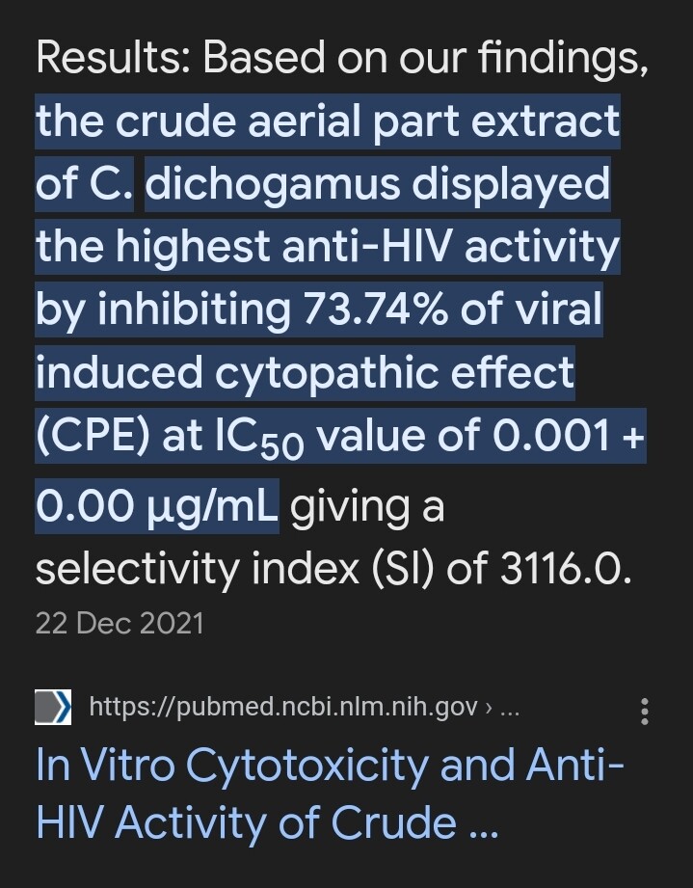The height and width of the screenshot is (888, 693).
Task: Click the phrase 'cytopathic effect'
Action: pos(394,372)
